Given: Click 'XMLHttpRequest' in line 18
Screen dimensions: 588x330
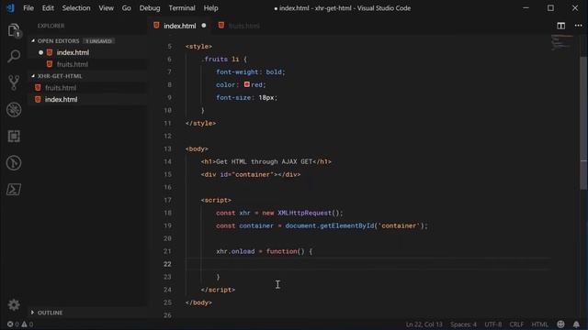Looking at the screenshot, I should coord(304,213).
